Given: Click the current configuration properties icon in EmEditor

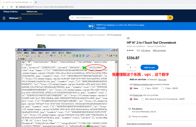Looking at the screenshot, I should coord(92,56).
